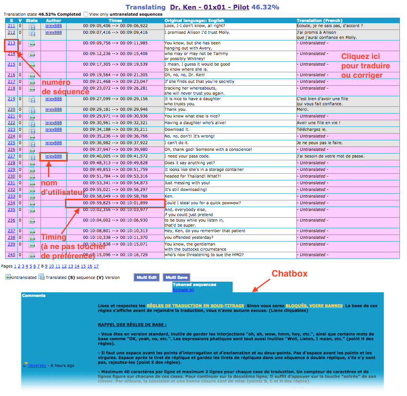Viewport: 407px width, 396px height.
Task: Click the Untranslated legend icon
Action: click(x=8, y=277)
